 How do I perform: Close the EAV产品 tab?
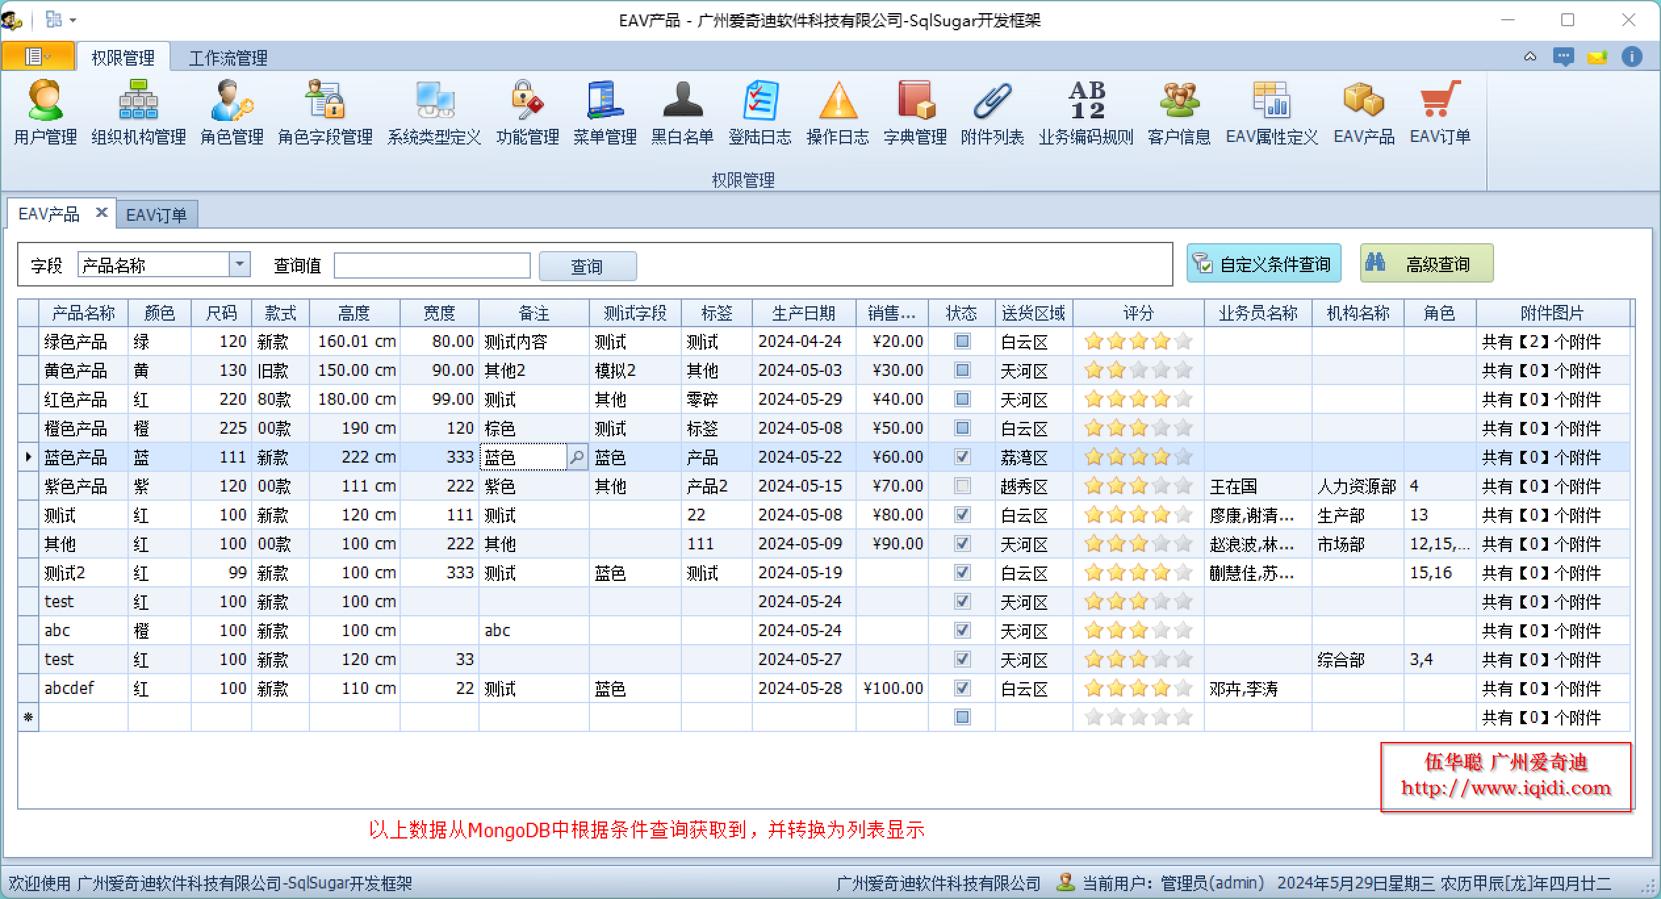click(101, 212)
